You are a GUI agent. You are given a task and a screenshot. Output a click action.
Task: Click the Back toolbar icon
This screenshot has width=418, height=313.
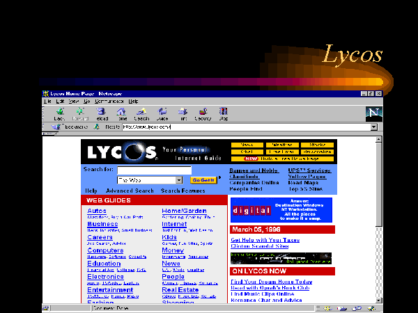coord(60,113)
